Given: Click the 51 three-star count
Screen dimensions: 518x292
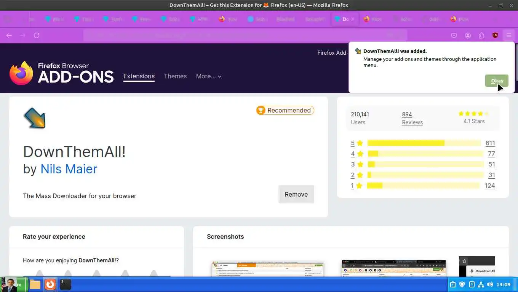Looking at the screenshot, I should 492,165.
